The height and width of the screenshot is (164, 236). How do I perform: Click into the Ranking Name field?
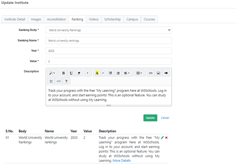(x=109, y=40)
